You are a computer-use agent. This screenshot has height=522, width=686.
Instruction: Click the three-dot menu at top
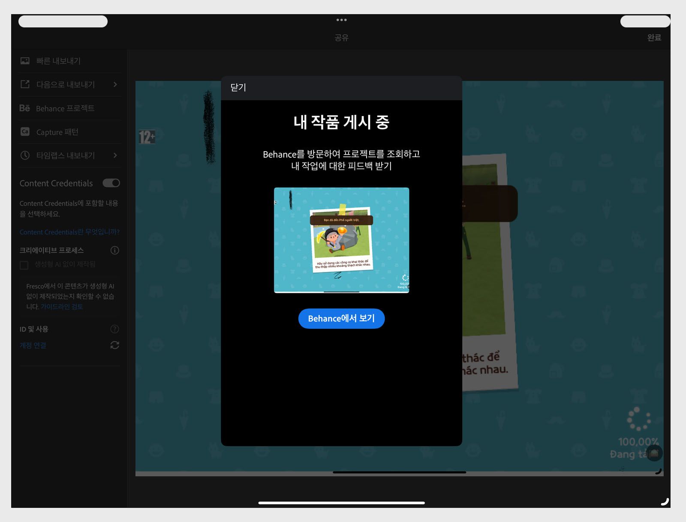tap(341, 20)
